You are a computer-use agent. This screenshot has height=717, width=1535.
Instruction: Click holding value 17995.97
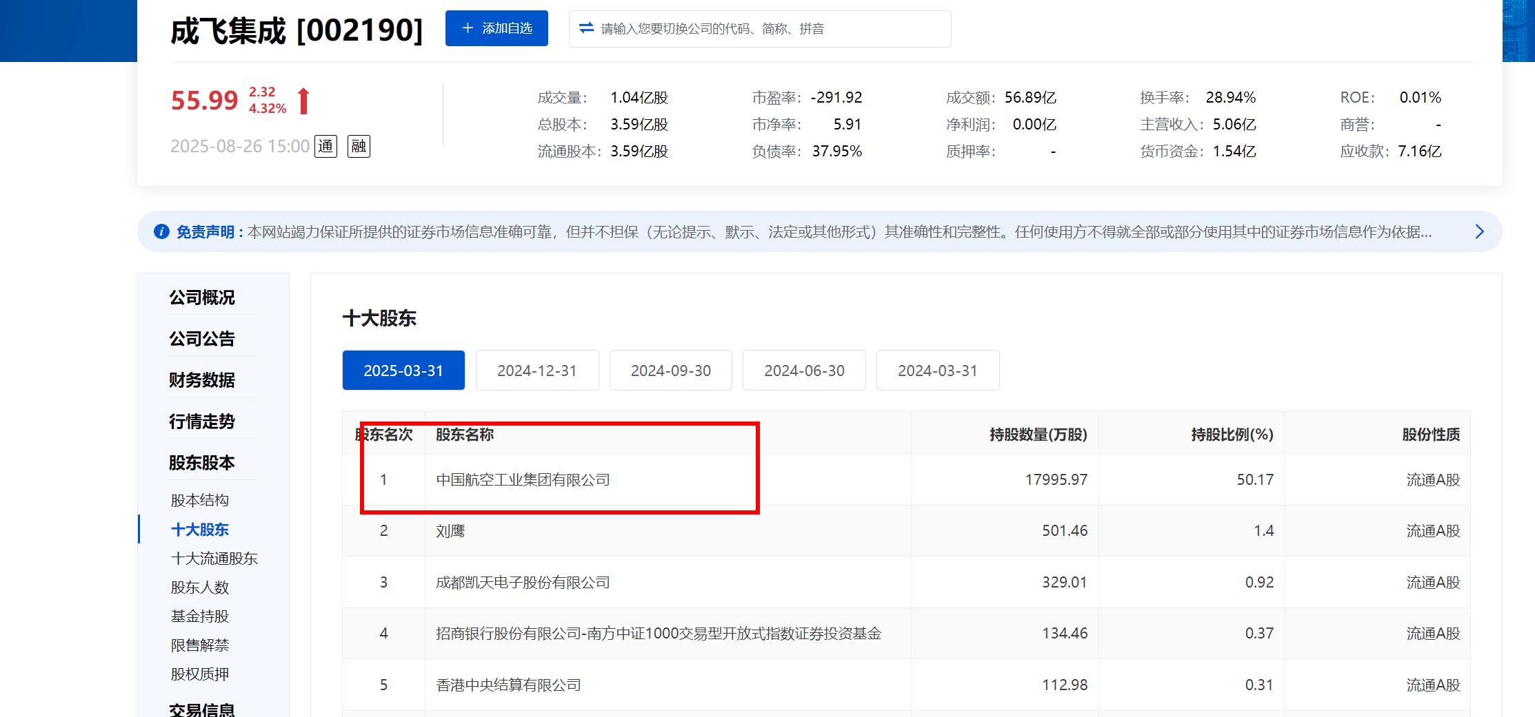[1056, 480]
